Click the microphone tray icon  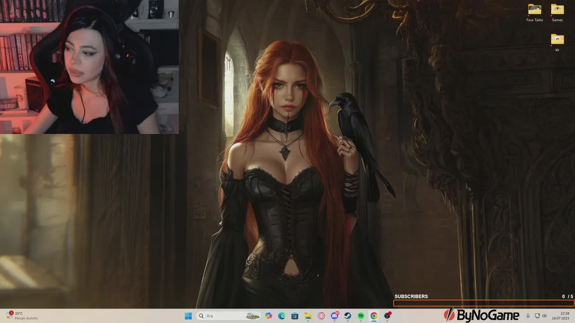pos(528,316)
